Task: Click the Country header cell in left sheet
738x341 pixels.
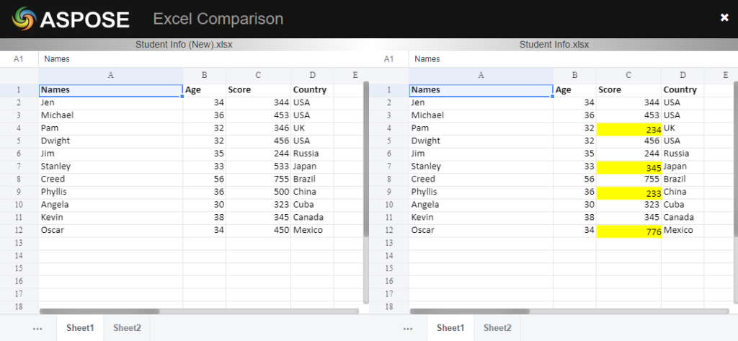Action: click(312, 90)
